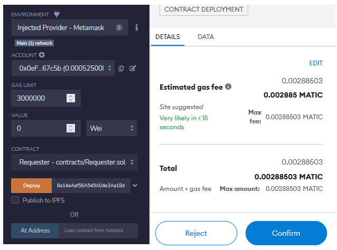Click the Main (1) network badge
Screen dimensions: 337x250
(34, 43)
